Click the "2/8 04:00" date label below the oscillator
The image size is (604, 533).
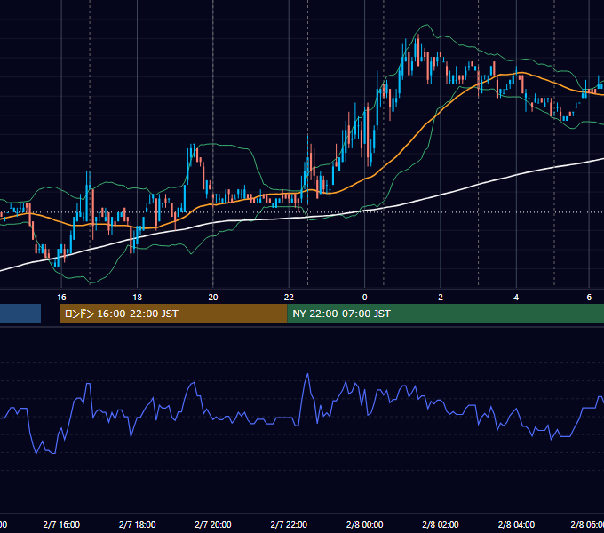516,524
